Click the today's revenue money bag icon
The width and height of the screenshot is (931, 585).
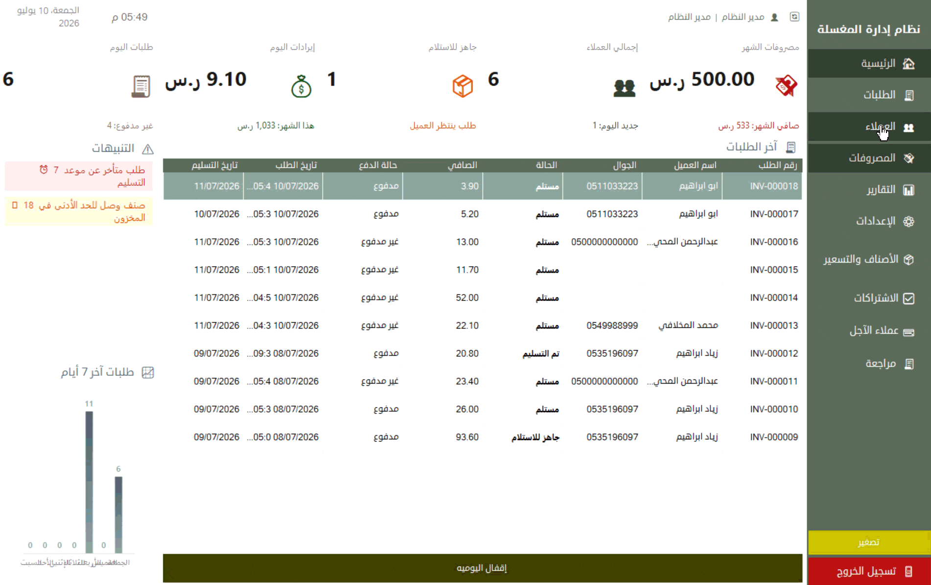301,86
